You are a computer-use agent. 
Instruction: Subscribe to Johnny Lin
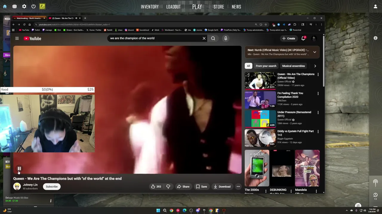(52, 187)
